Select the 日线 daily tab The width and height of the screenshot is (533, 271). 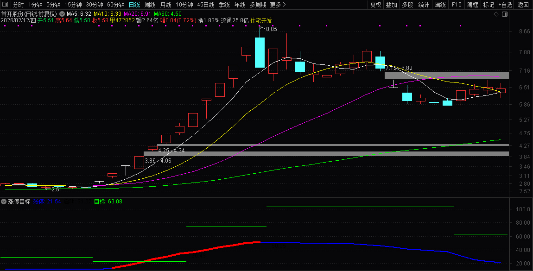(134, 5)
